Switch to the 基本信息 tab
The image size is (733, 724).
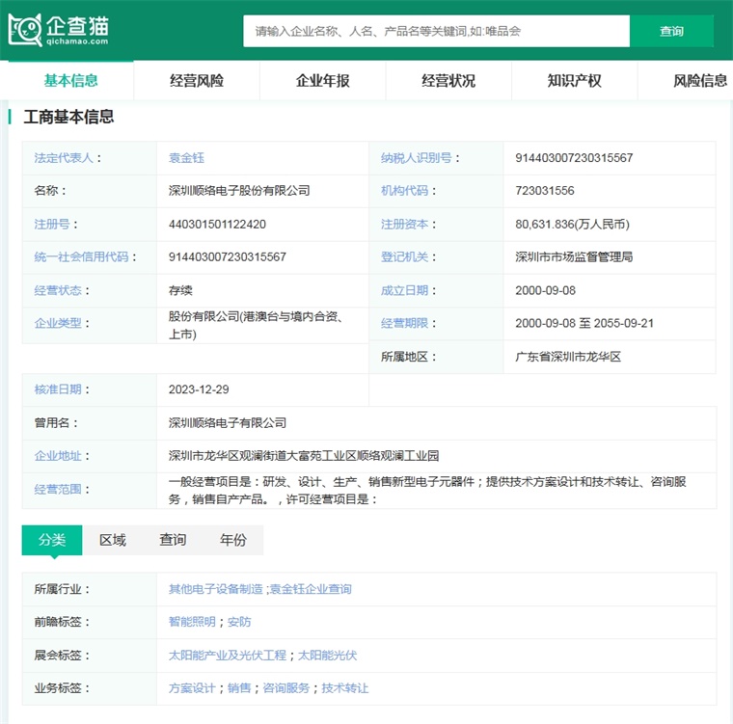tap(70, 81)
